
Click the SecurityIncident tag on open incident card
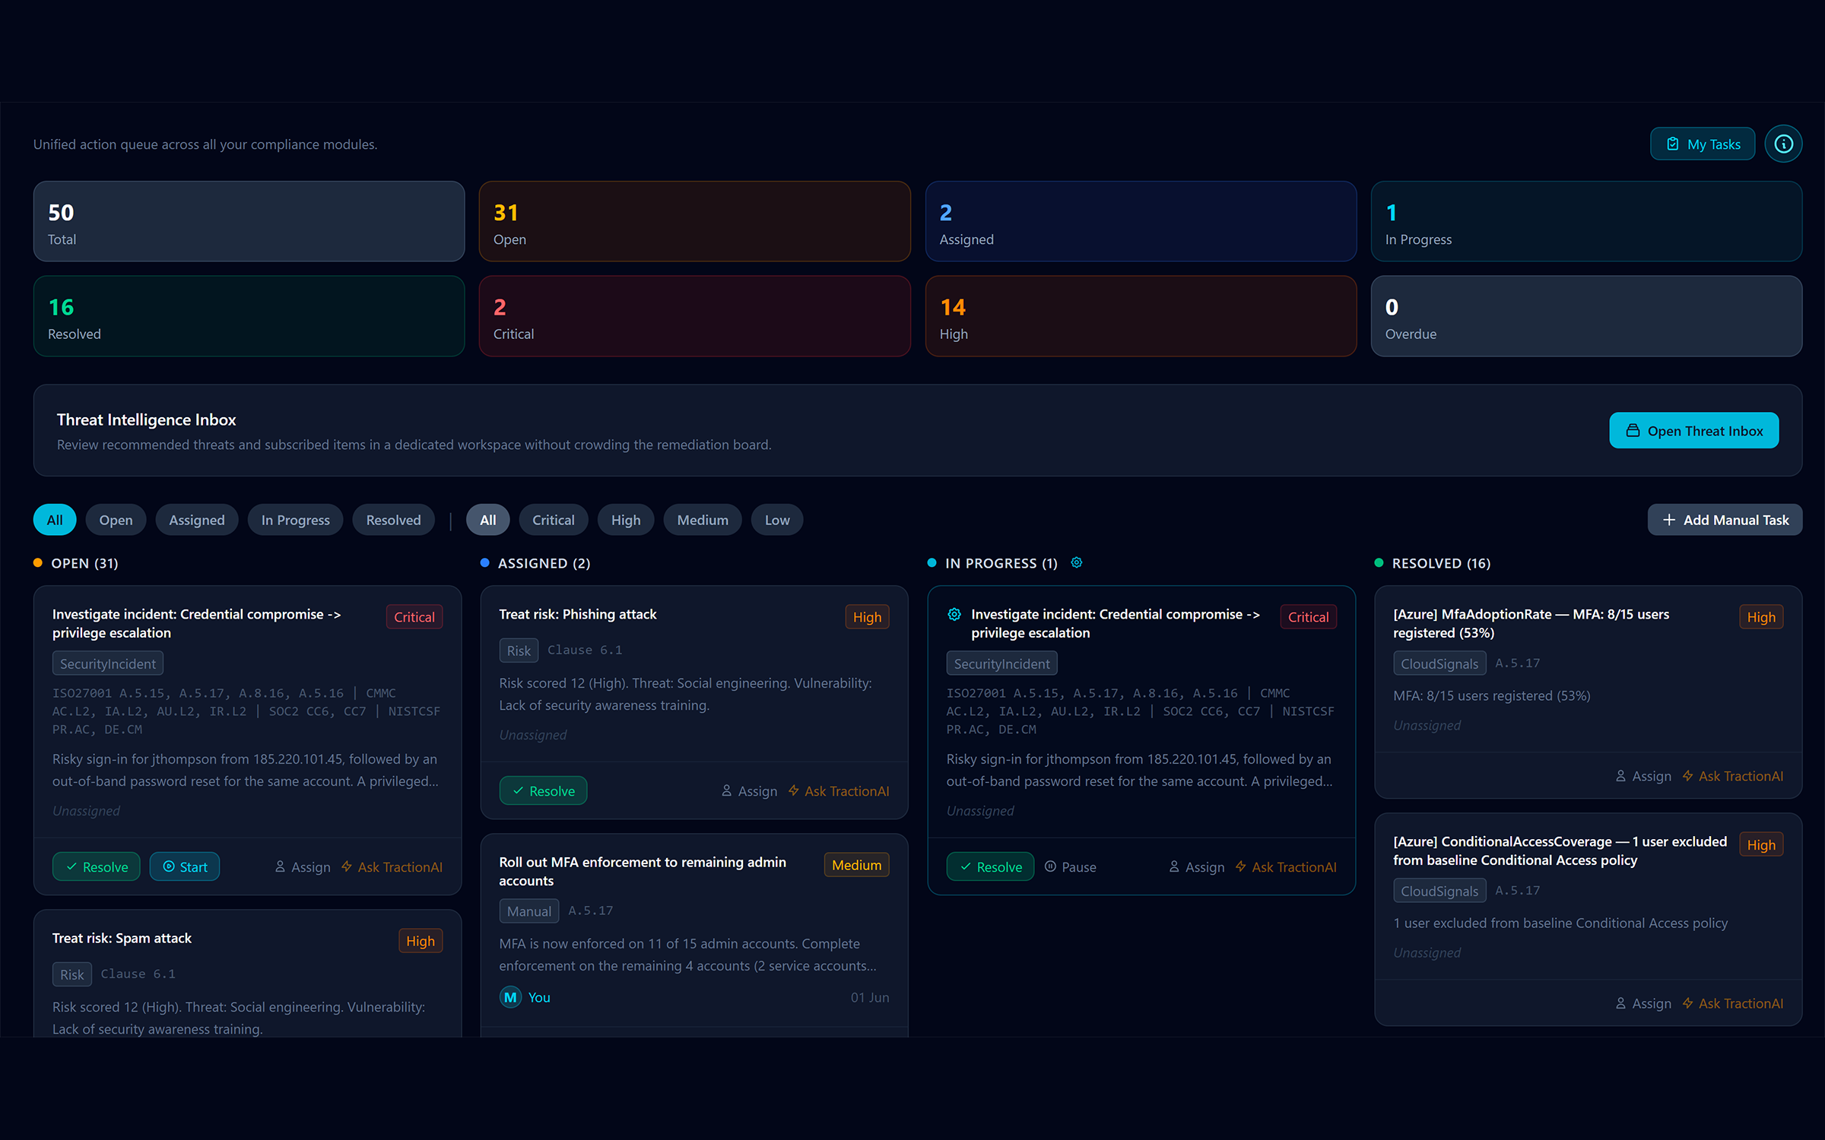[x=107, y=663]
